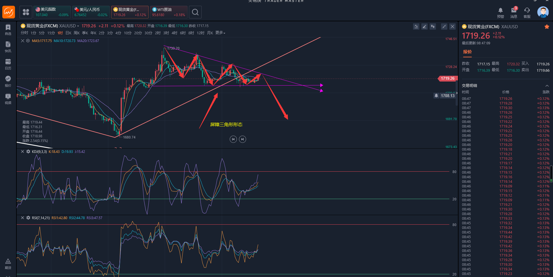Switch chart type with candlestick icon
This screenshot has width=553, height=277.
[x=433, y=26]
